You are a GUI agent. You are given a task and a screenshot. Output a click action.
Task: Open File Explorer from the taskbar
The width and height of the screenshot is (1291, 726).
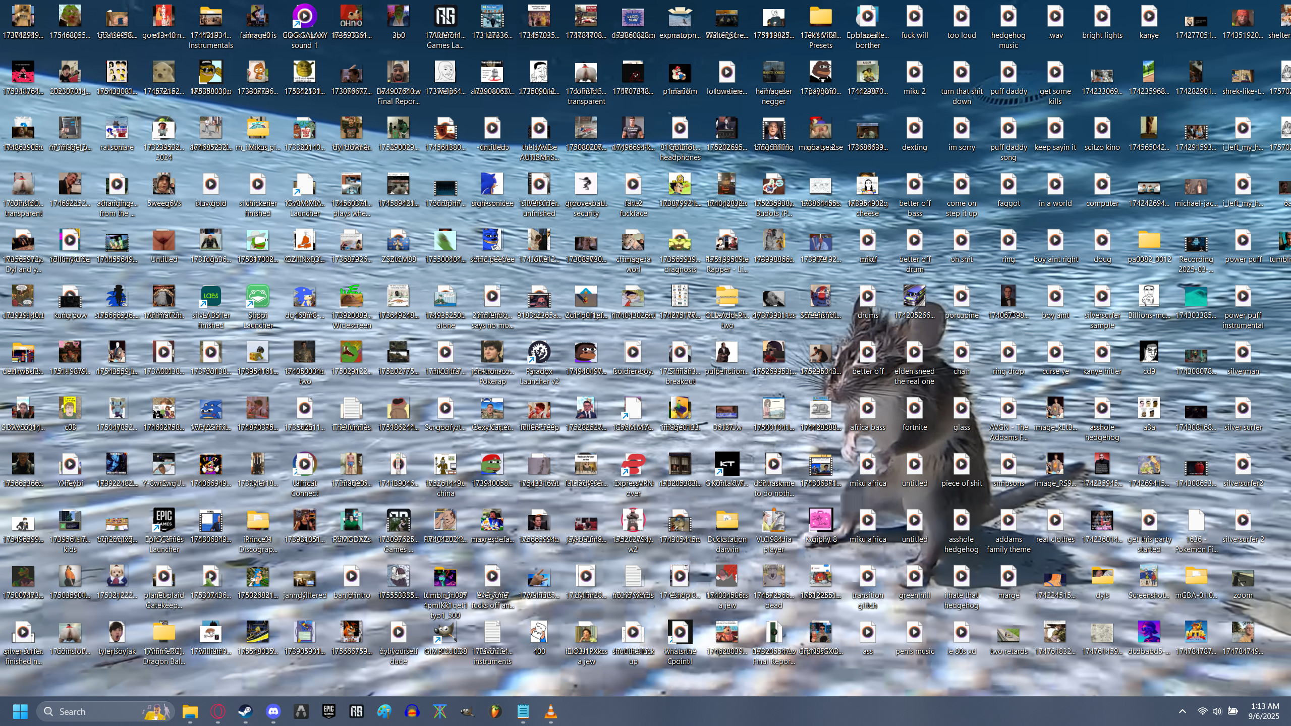point(190,711)
